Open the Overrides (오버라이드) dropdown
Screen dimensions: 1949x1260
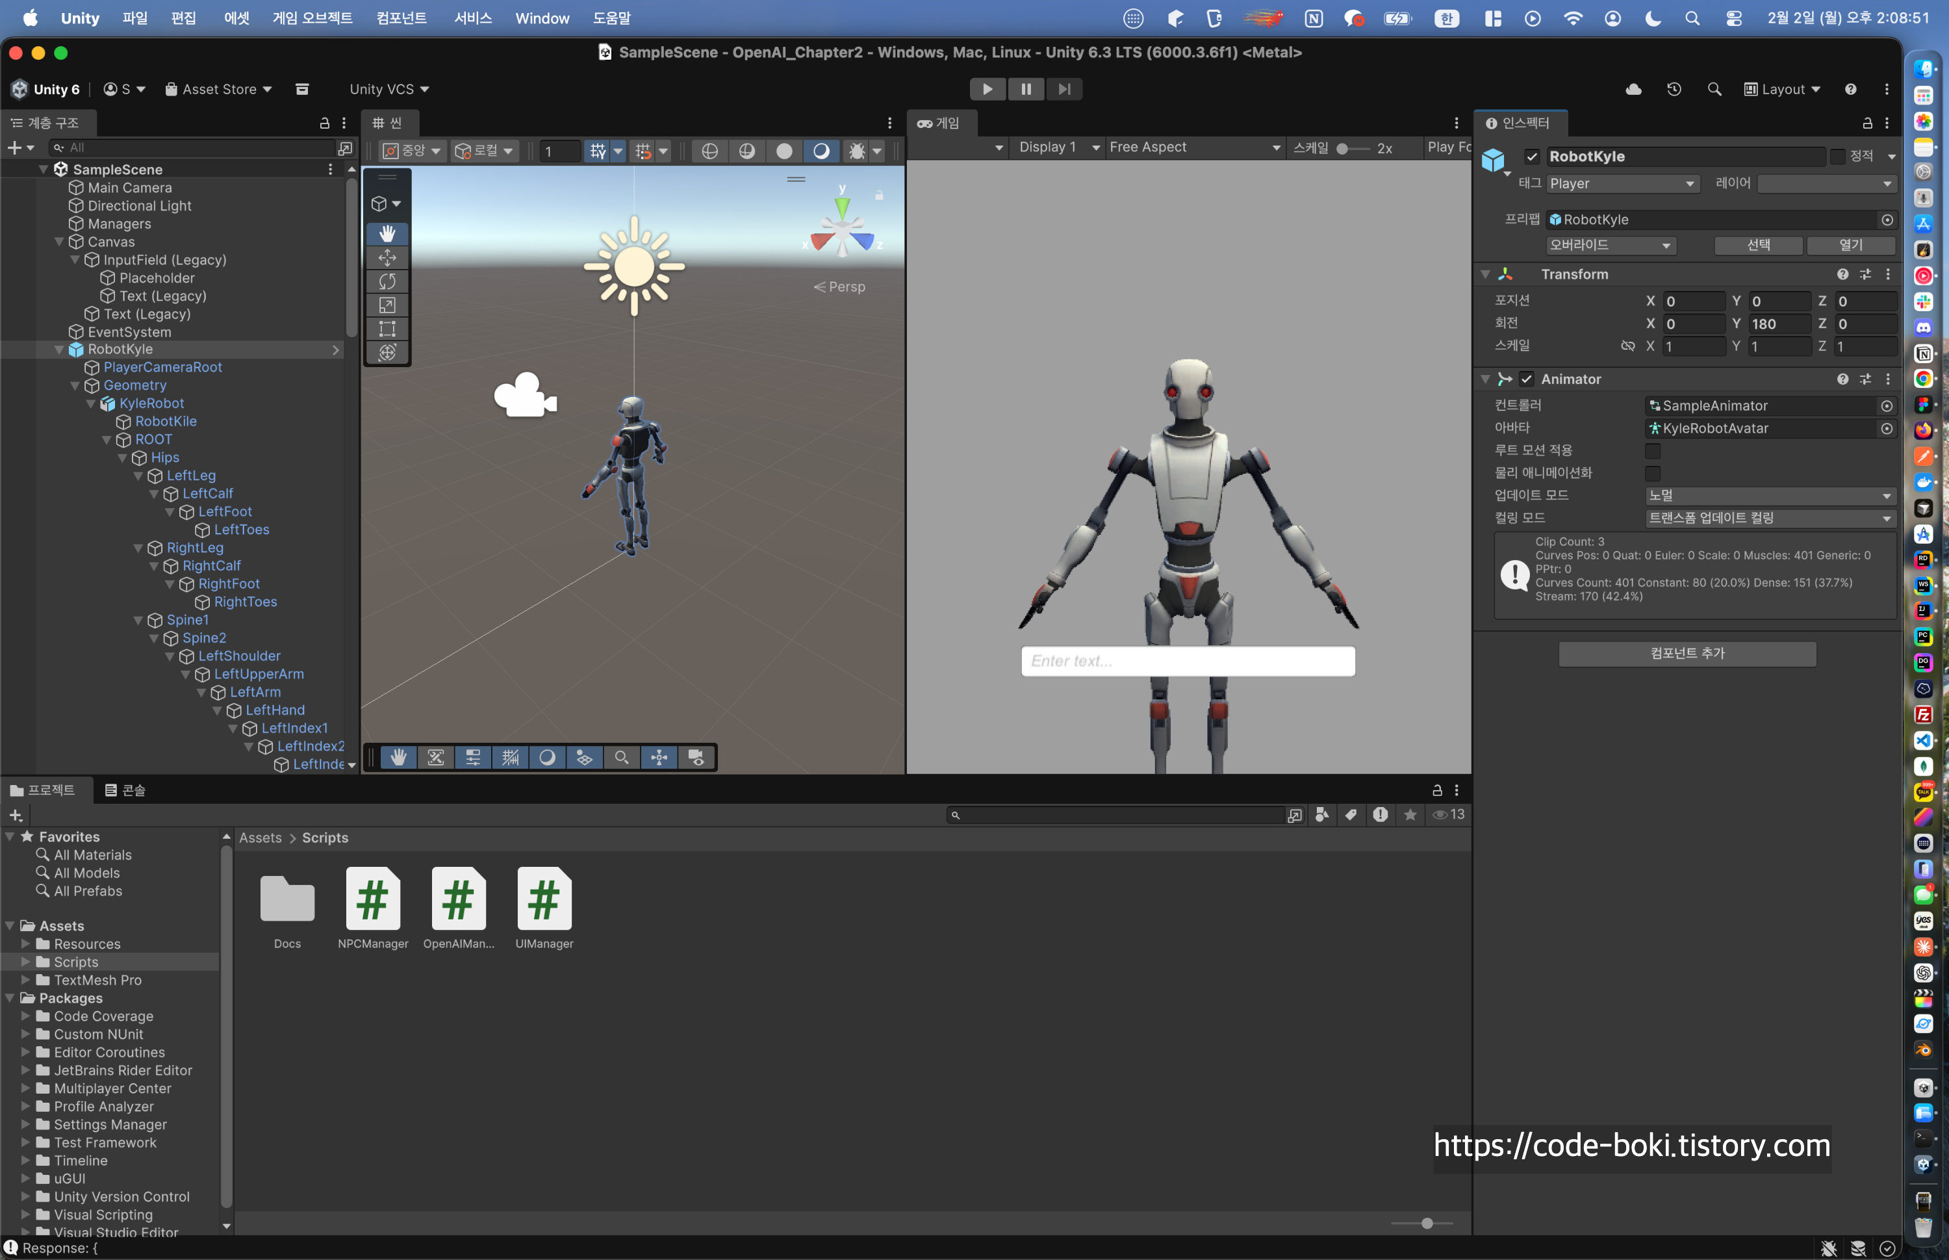click(x=1611, y=246)
